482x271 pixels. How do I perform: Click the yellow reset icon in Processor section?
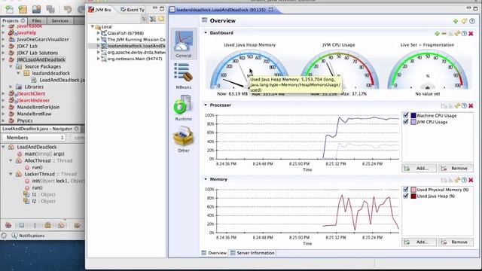pos(457,105)
